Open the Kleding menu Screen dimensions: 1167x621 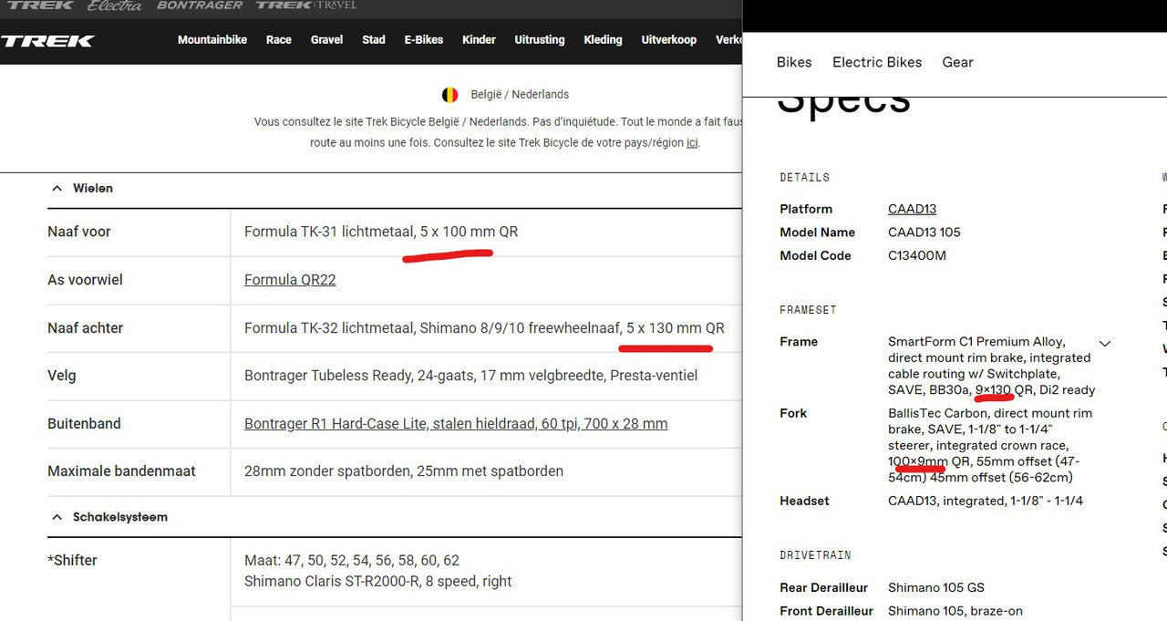tap(603, 40)
